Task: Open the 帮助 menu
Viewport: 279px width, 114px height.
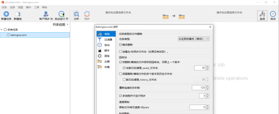Action: click(45, 7)
